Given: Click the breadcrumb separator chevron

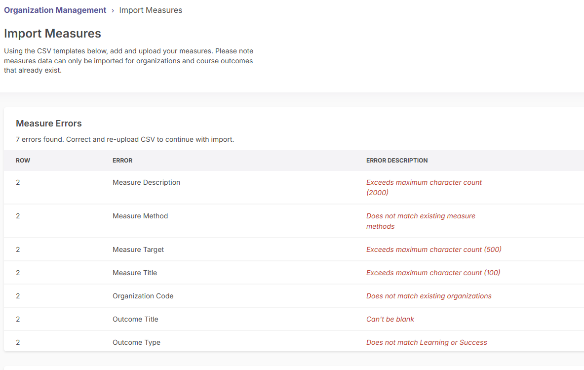Looking at the screenshot, I should point(112,10).
